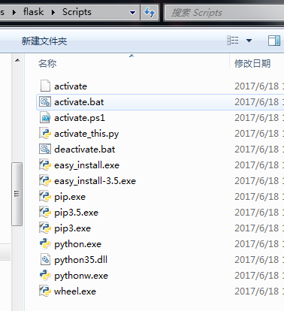Click the deactivate.bat gear icon

click(x=45, y=149)
